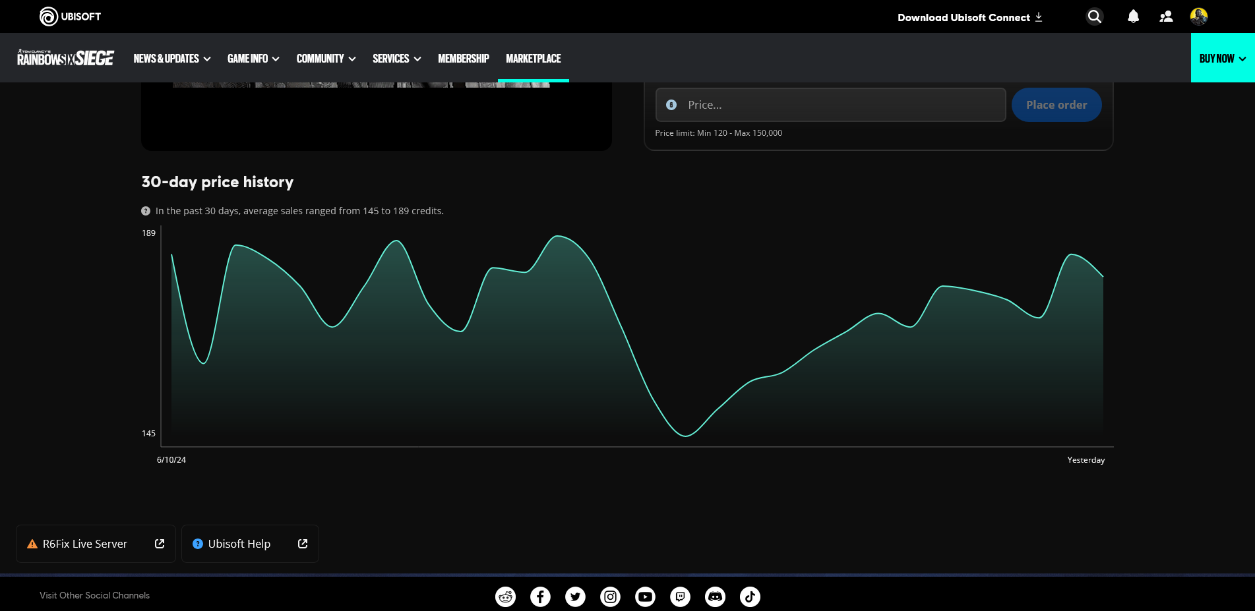Screen dimensions: 1255x611
Task: Expand the News & Updates menu
Action: [172, 59]
